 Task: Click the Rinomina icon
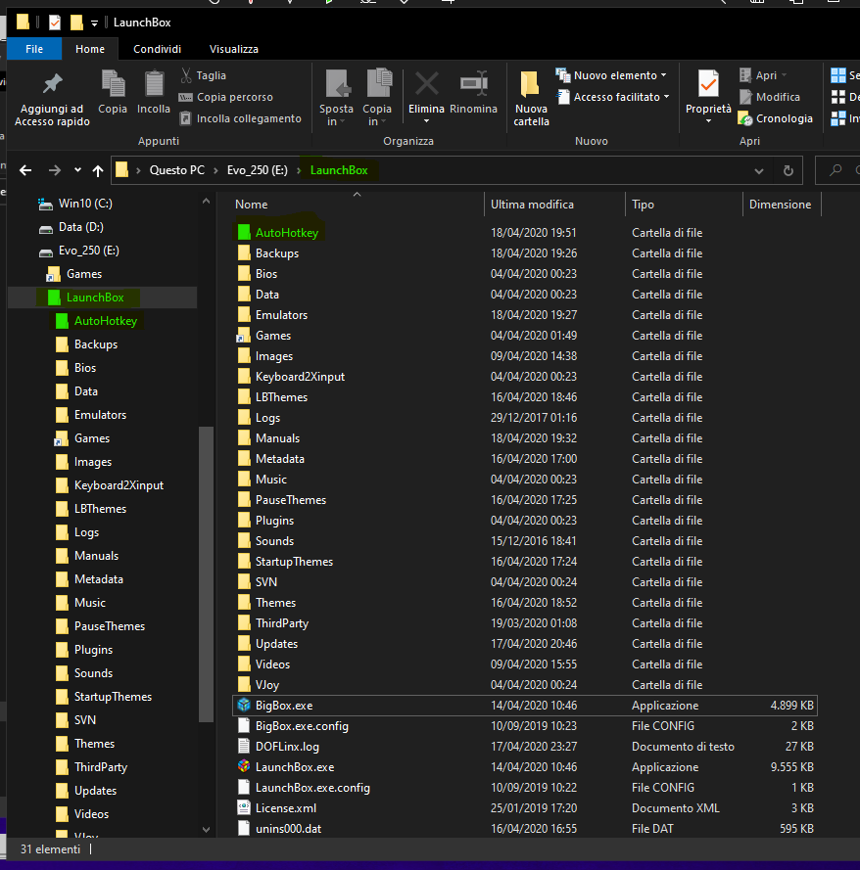coord(473,84)
